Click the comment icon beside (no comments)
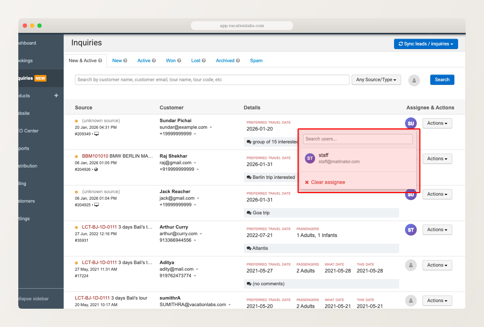This screenshot has height=327, width=484. pos(249,283)
